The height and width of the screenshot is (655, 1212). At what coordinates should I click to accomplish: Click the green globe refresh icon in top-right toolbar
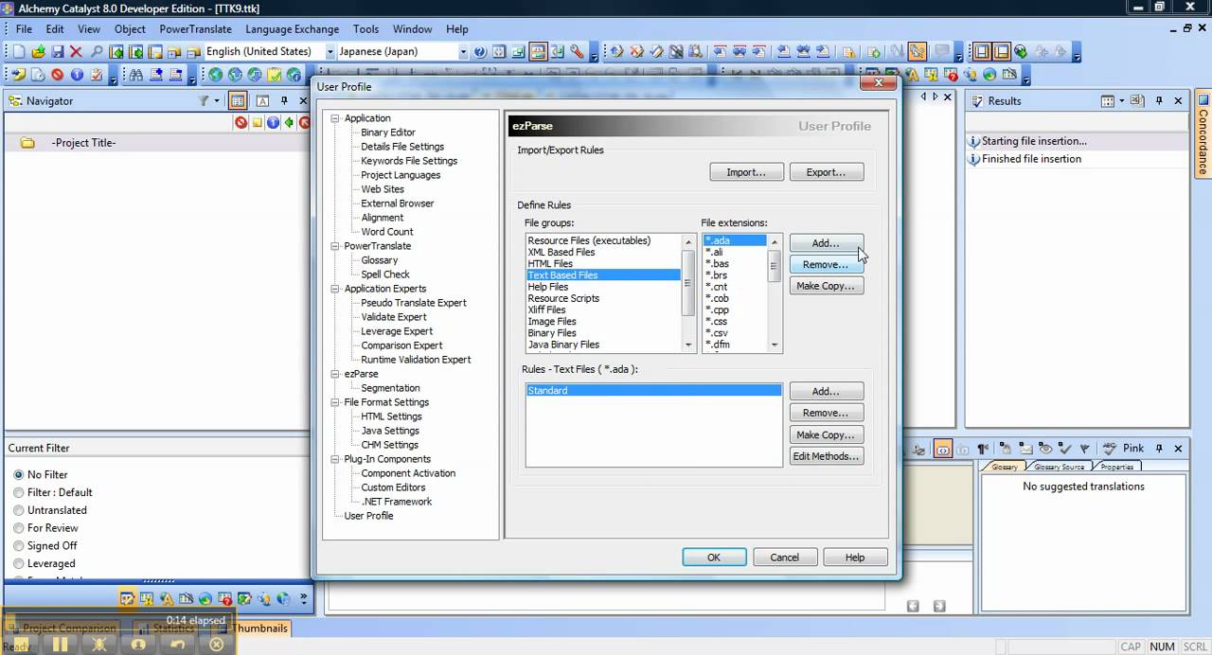coord(1021,52)
